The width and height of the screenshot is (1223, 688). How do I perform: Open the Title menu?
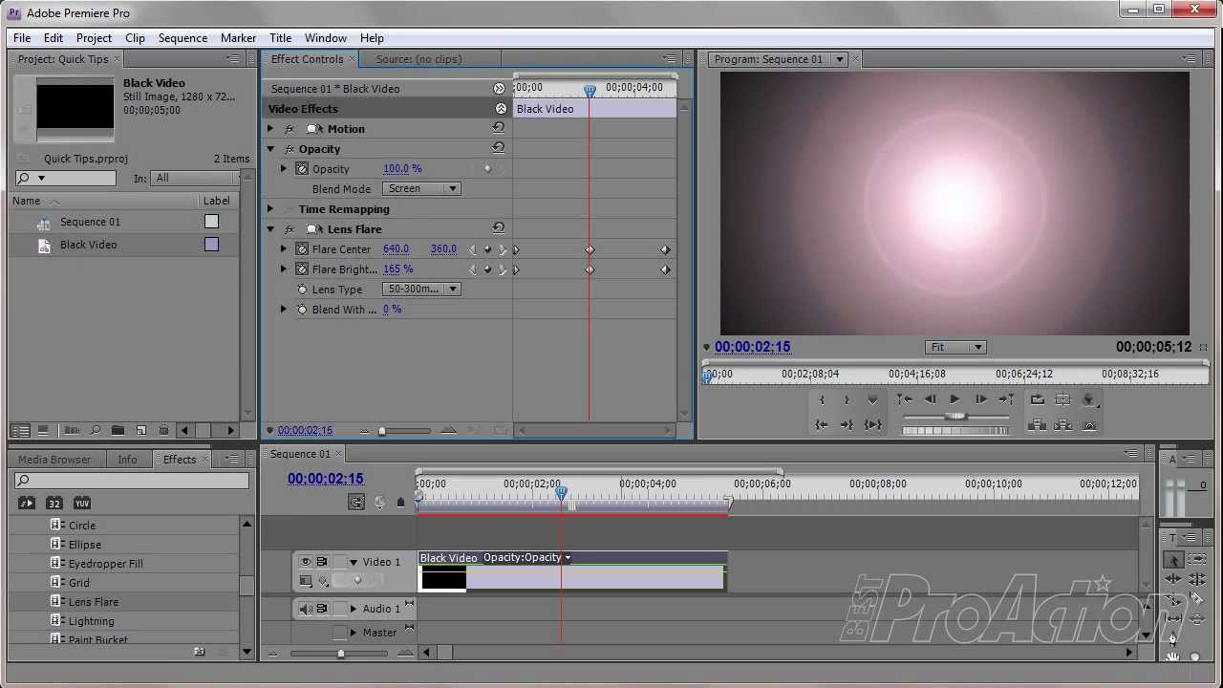280,38
